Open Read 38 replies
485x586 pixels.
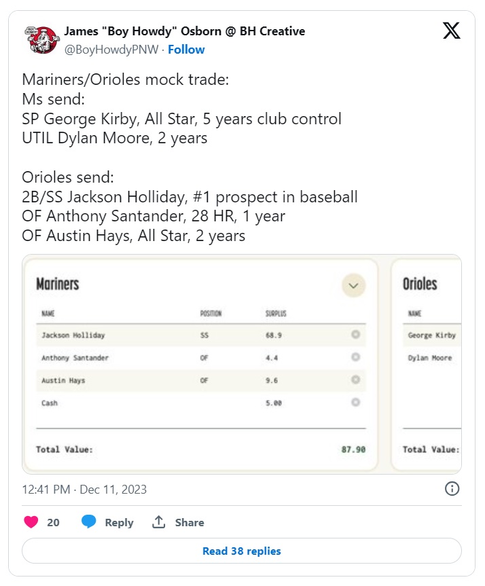[x=242, y=550]
